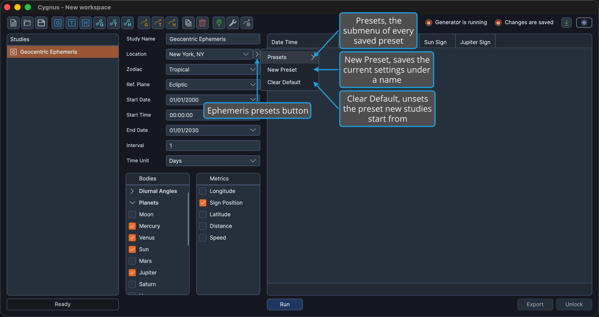The height and width of the screenshot is (317, 599).
Task: Click the G icon beside Geocentric Ephemeris study
Action: [x=13, y=52]
